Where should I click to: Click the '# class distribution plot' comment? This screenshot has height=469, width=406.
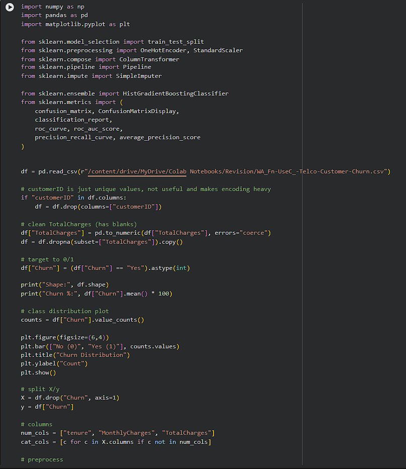(65, 311)
